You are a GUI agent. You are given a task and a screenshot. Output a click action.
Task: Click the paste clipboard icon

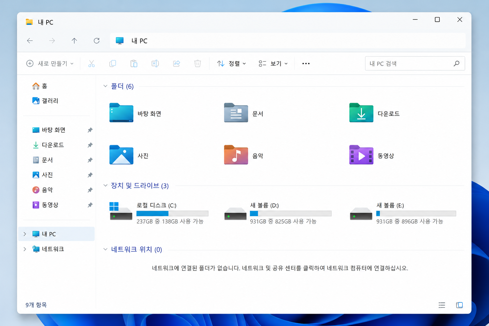[134, 64]
